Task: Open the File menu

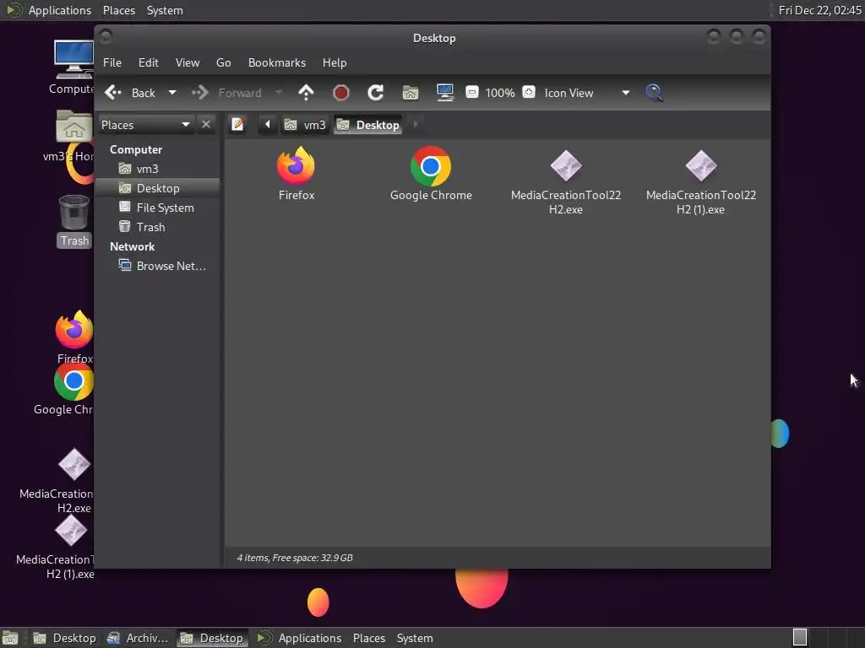Action: pyautogui.click(x=112, y=62)
